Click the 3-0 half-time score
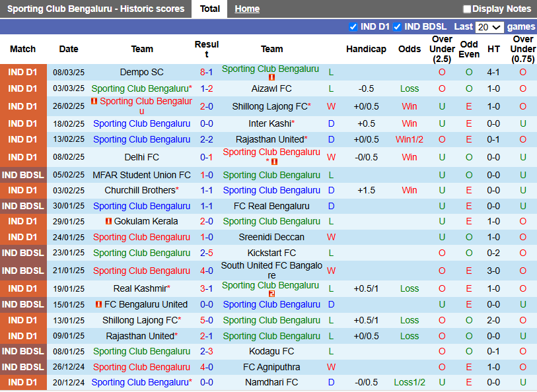Image resolution: width=537 pixels, height=392 pixels. 493,270
